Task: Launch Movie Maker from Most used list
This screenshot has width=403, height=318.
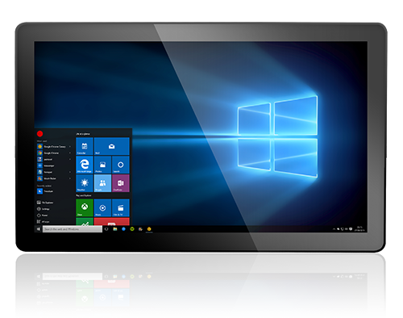Action: (x=47, y=178)
